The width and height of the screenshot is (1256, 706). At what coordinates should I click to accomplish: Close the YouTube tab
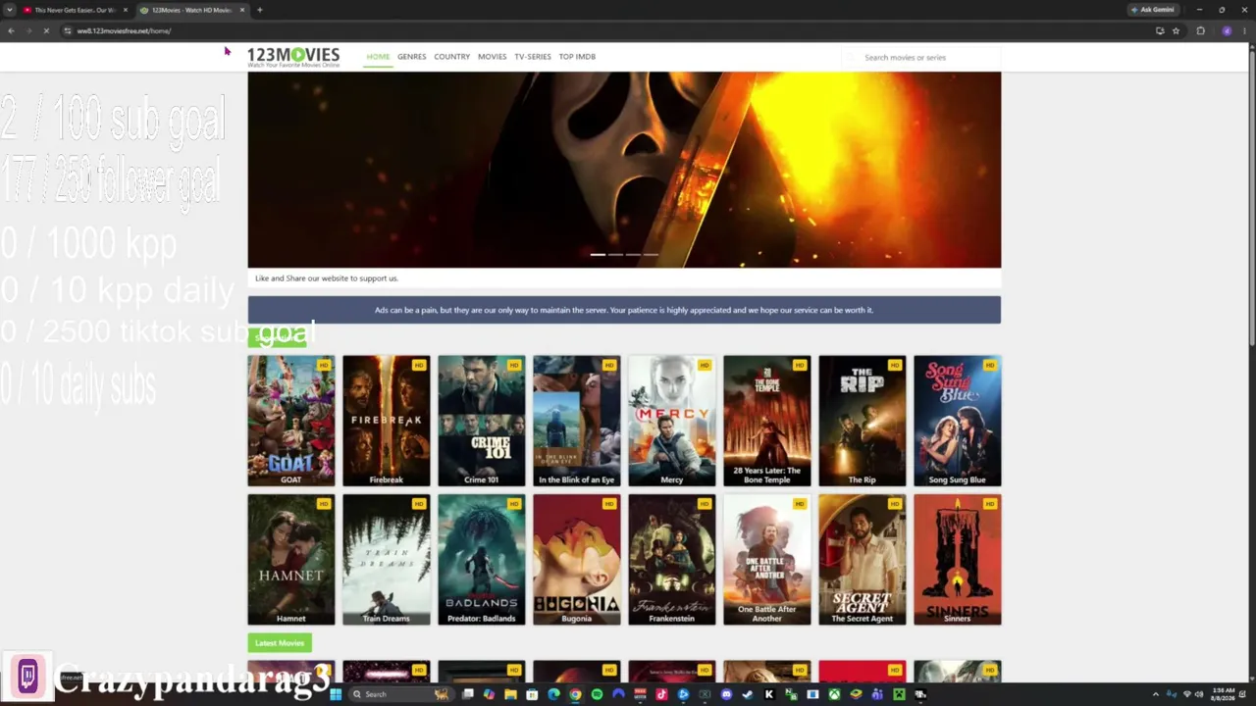(125, 10)
